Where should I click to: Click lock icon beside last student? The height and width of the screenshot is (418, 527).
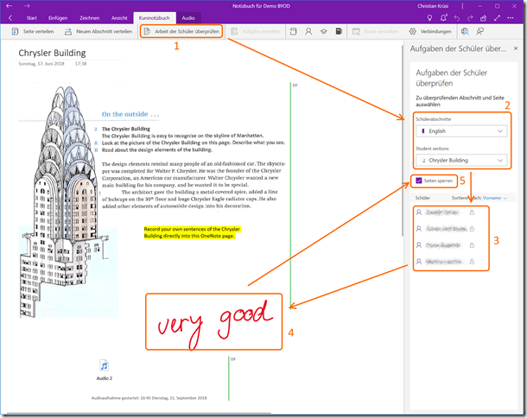(x=471, y=261)
